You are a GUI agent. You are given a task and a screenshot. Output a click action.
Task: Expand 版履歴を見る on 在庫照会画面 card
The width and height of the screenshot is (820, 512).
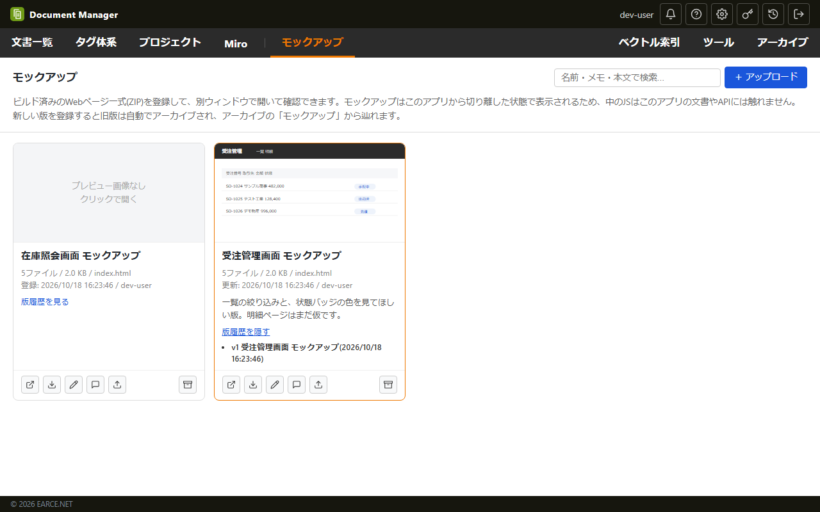click(45, 301)
